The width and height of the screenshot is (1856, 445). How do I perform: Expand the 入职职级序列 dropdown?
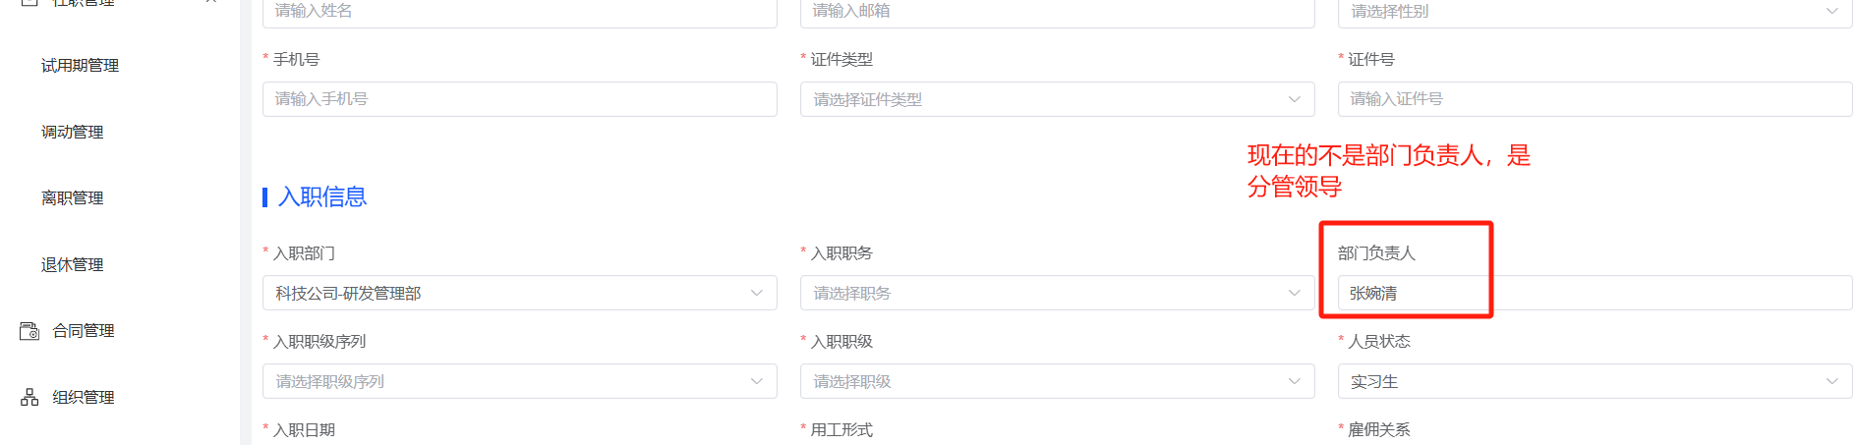click(x=519, y=381)
